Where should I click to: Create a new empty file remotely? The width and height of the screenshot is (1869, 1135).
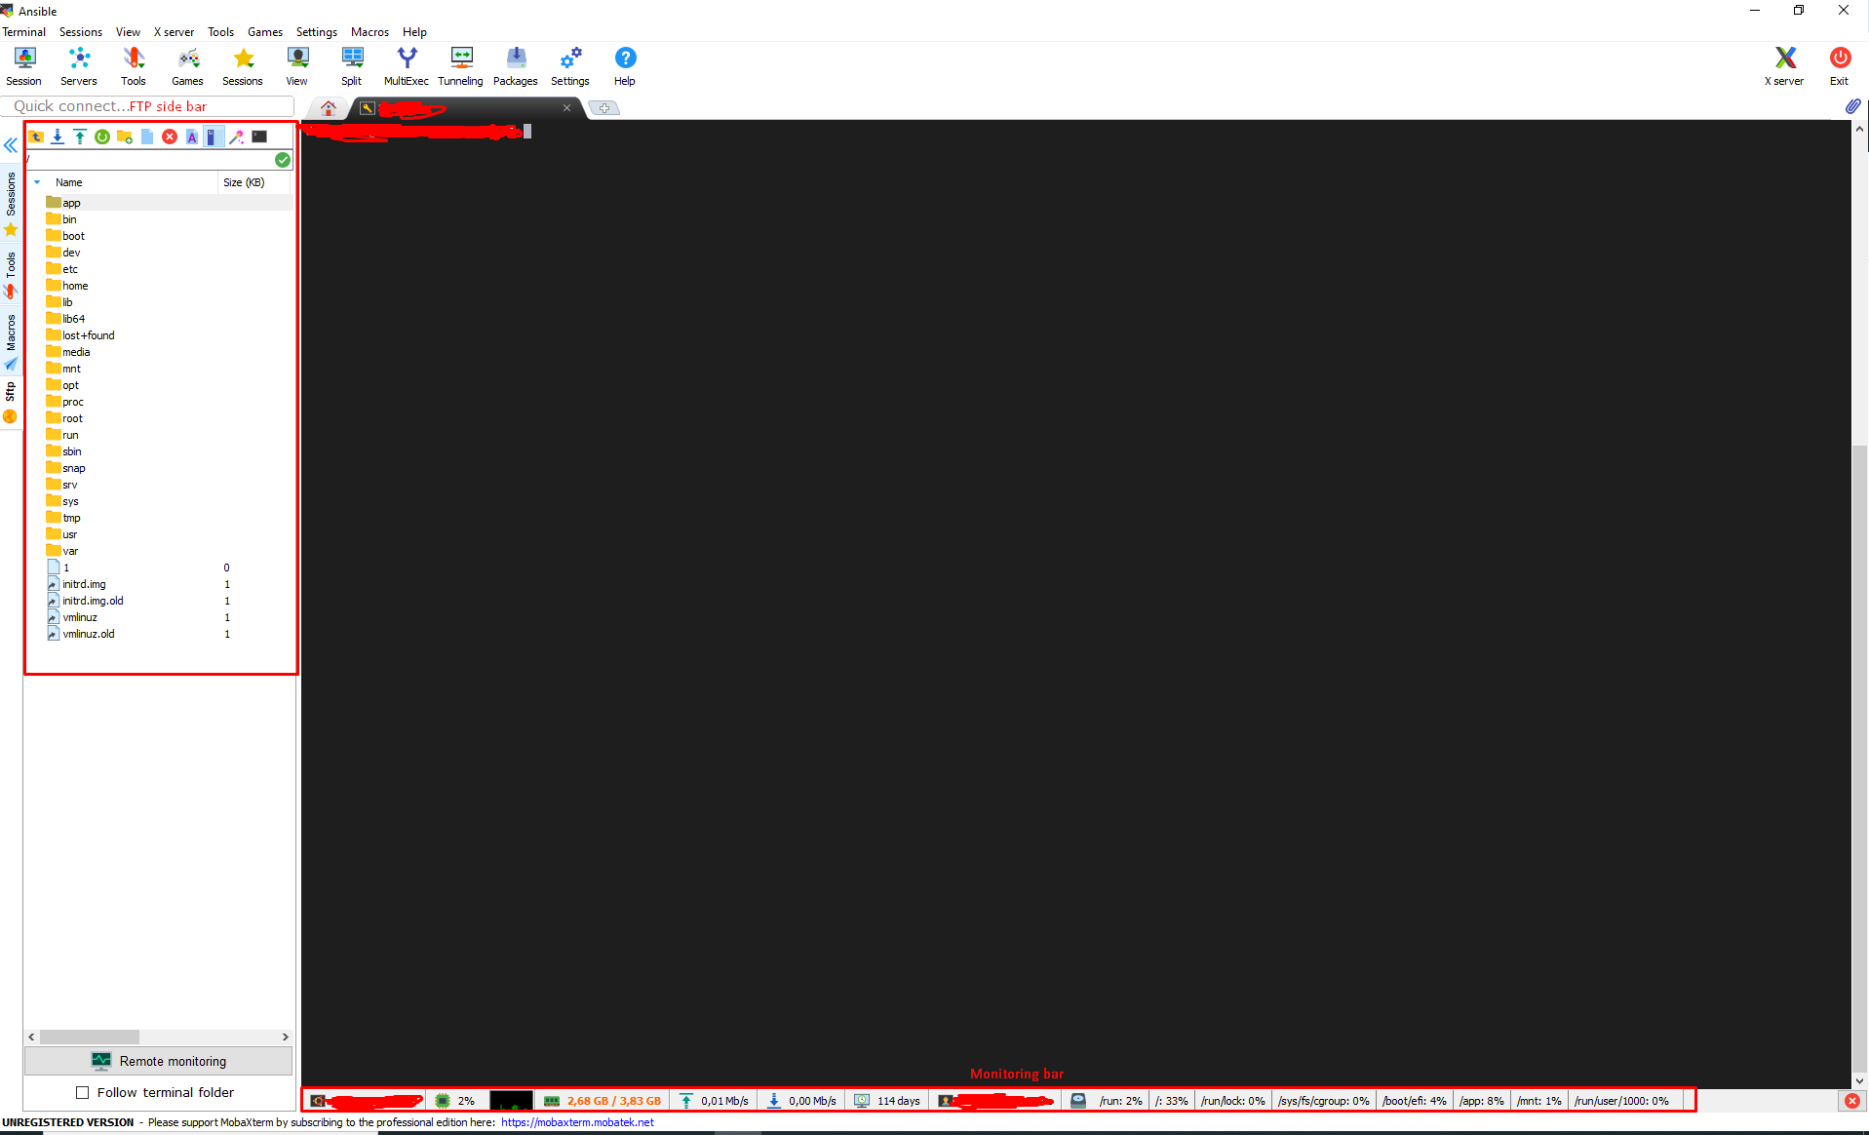coord(147,137)
